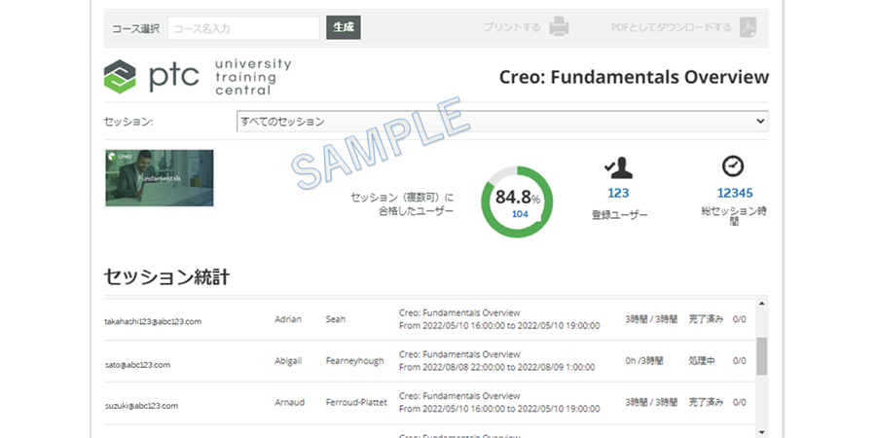Click the PTC logo icon
This screenshot has width=876, height=438.
(121, 77)
